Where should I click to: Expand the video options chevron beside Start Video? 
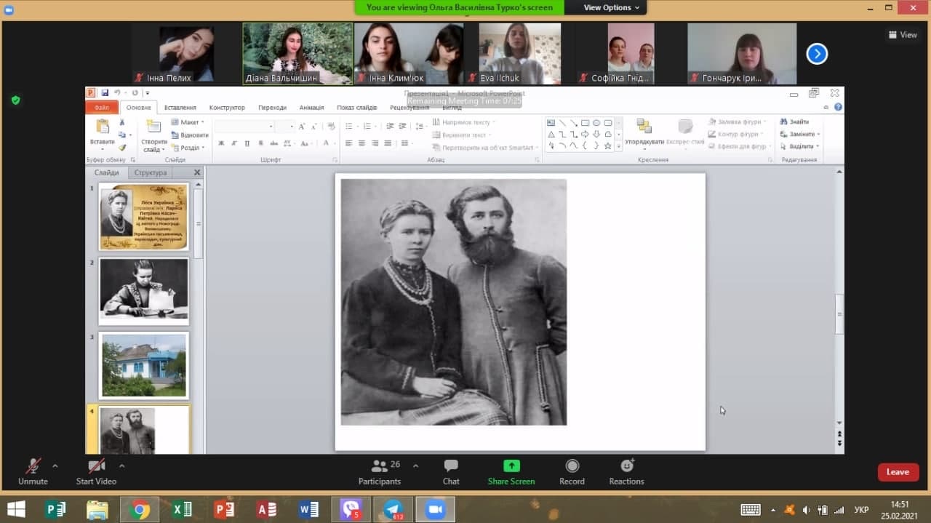[121, 466]
